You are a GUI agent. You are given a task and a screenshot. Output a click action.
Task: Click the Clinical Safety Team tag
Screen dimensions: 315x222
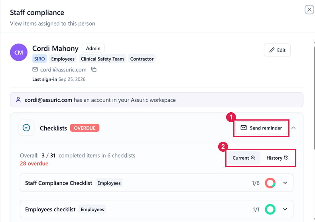coord(102,59)
